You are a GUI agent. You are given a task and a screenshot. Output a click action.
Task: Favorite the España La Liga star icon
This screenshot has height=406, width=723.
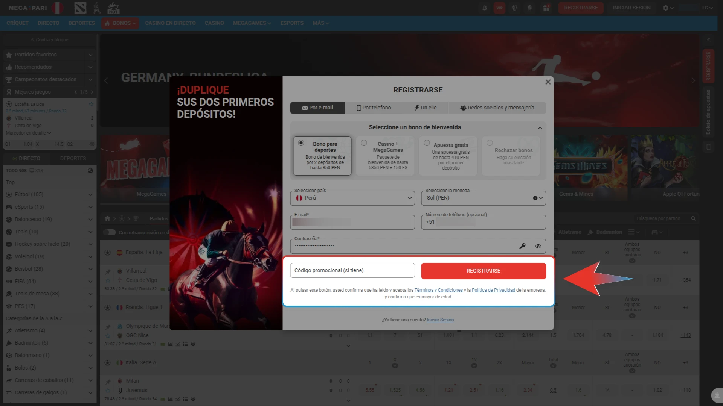tap(91, 104)
